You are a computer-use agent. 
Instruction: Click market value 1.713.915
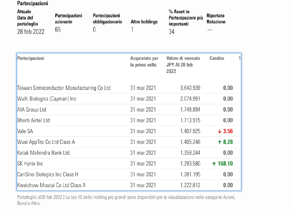pyautogui.click(x=190, y=120)
